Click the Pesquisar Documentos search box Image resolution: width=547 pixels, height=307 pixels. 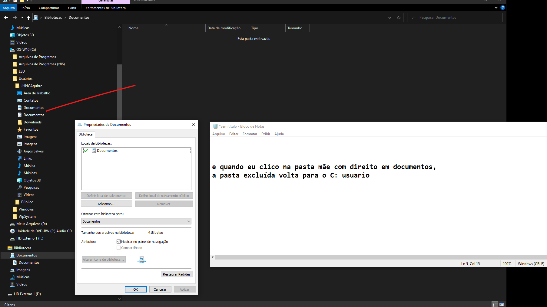pyautogui.click(x=455, y=18)
